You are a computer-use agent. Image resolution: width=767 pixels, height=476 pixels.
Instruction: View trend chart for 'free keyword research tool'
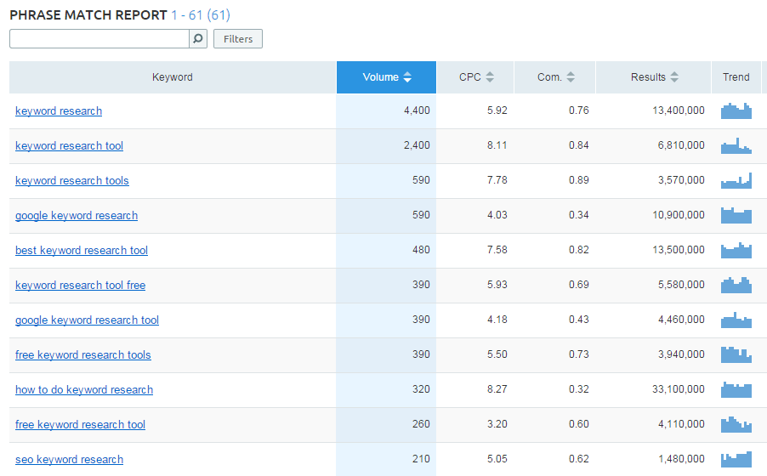tap(736, 424)
